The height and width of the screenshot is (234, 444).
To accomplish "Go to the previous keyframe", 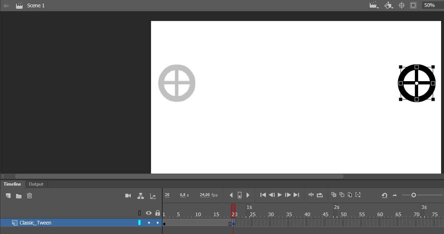I will point(231,195).
